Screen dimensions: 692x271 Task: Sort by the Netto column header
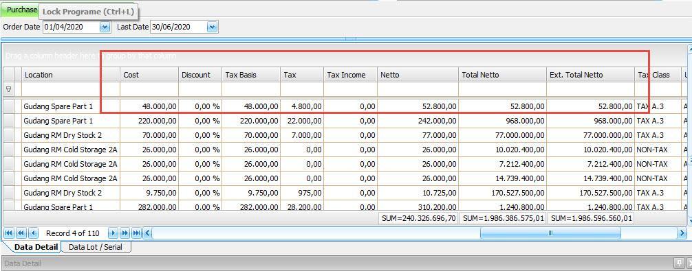coord(418,75)
